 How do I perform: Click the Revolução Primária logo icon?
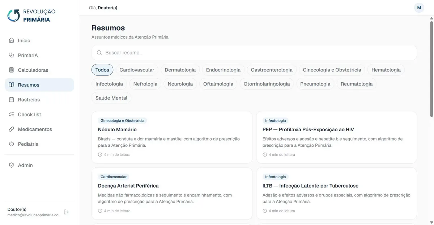[14, 16]
